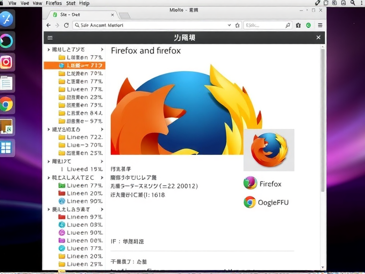
Task: Expand the second sidebar section's arrow
Action: tap(49, 129)
